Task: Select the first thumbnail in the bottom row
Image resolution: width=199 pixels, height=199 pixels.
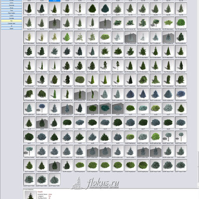Action: [x=29, y=179]
